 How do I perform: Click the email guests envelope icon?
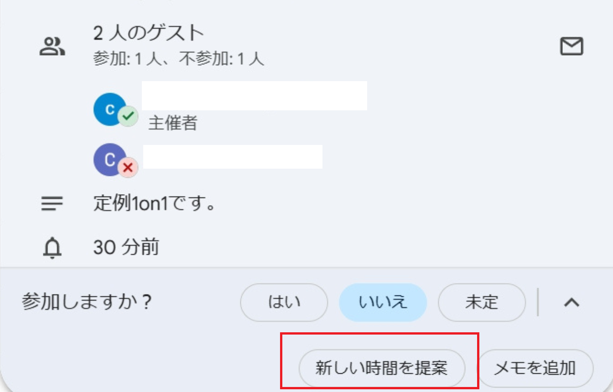coord(571,46)
